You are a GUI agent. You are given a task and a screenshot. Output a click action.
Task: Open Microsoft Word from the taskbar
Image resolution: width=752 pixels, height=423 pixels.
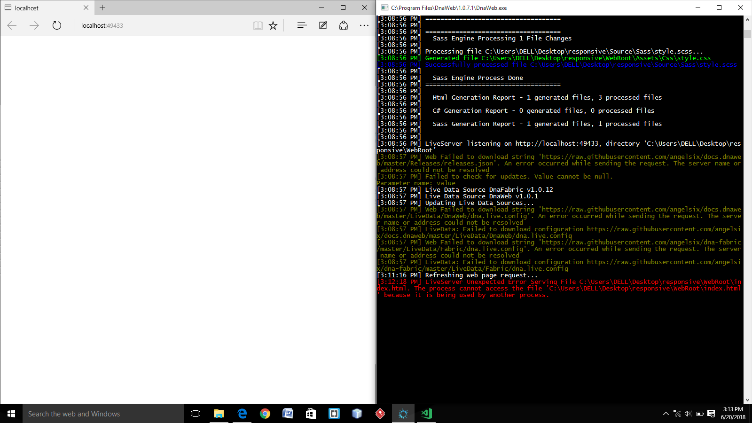pyautogui.click(x=288, y=414)
